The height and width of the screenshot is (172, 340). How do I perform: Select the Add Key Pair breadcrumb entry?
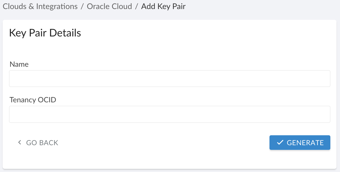pos(163,6)
